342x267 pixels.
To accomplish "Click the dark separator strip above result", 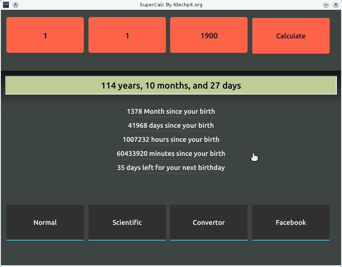I will click(171, 73).
